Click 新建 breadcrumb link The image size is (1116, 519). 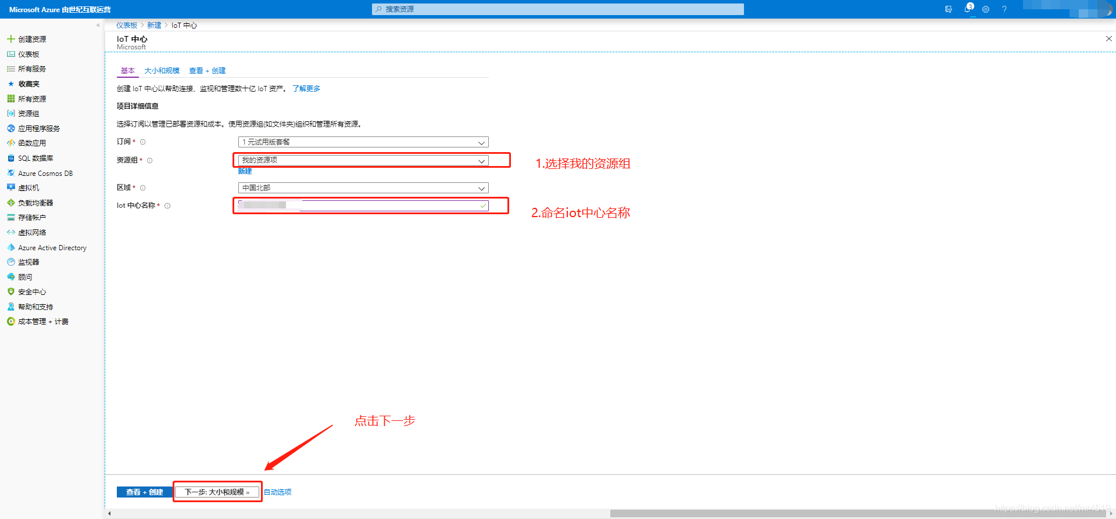(x=154, y=26)
